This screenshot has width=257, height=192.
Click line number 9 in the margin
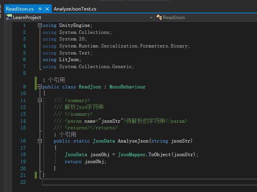24,86
